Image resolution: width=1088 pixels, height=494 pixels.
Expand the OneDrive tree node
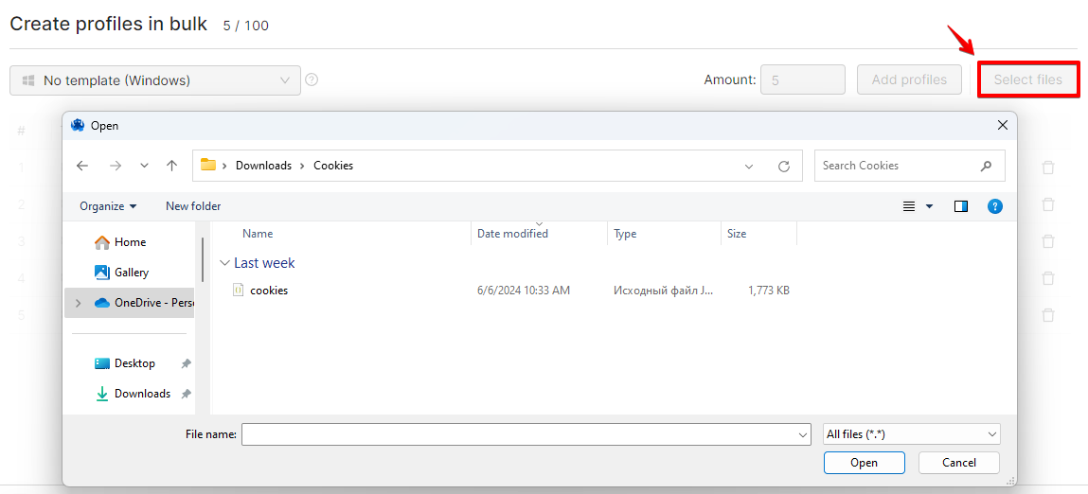[x=78, y=303]
